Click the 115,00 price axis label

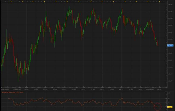[x=170, y=74]
